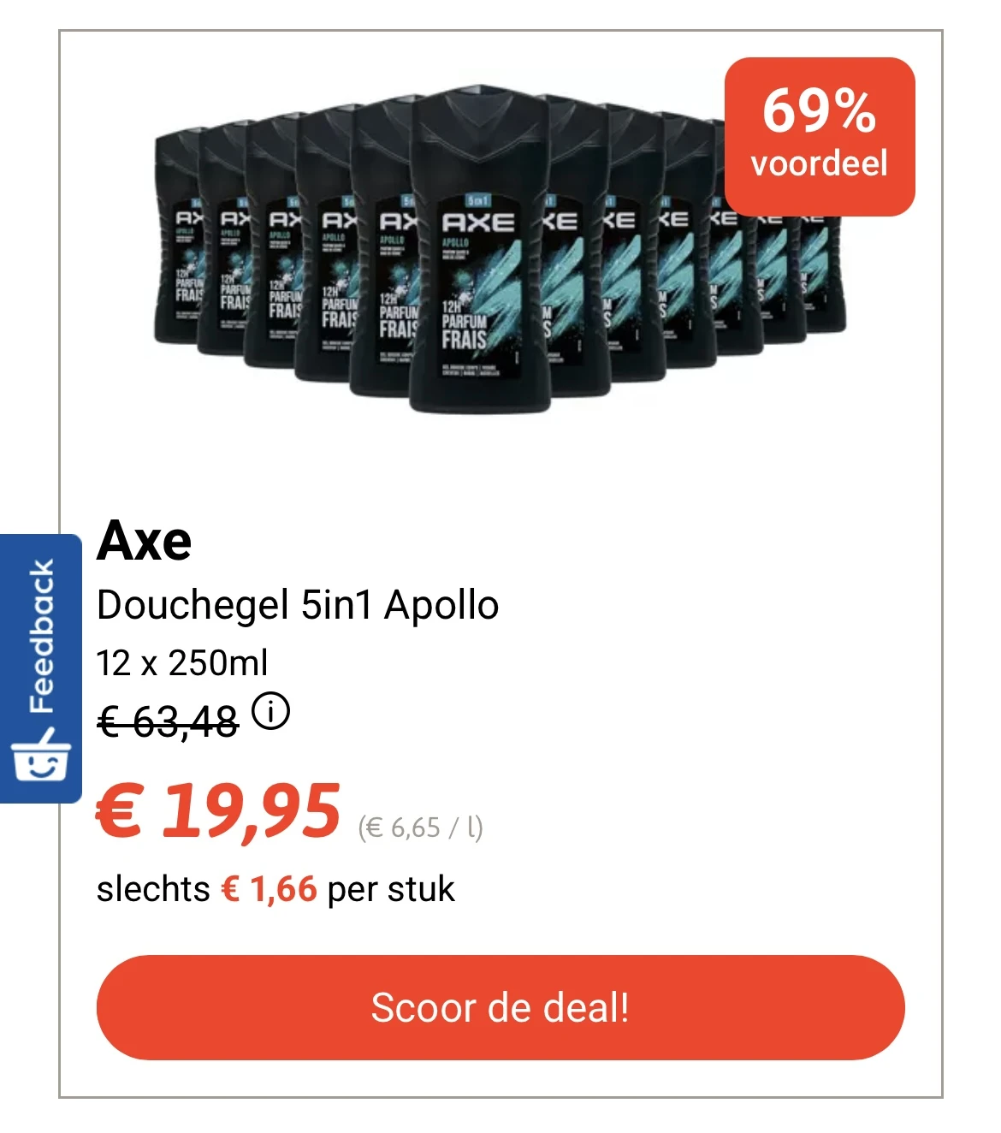1001x1133 pixels.
Task: Click the leftmost Axe bottle in the row
Action: pos(176,248)
